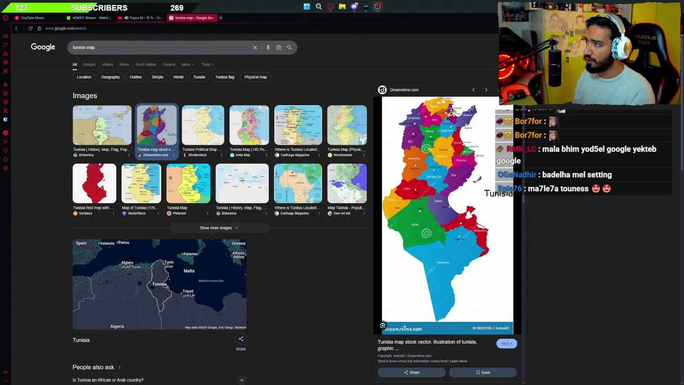Open Windows taskbar search icon
Viewport: 684px width, 385px height.
[318, 6]
